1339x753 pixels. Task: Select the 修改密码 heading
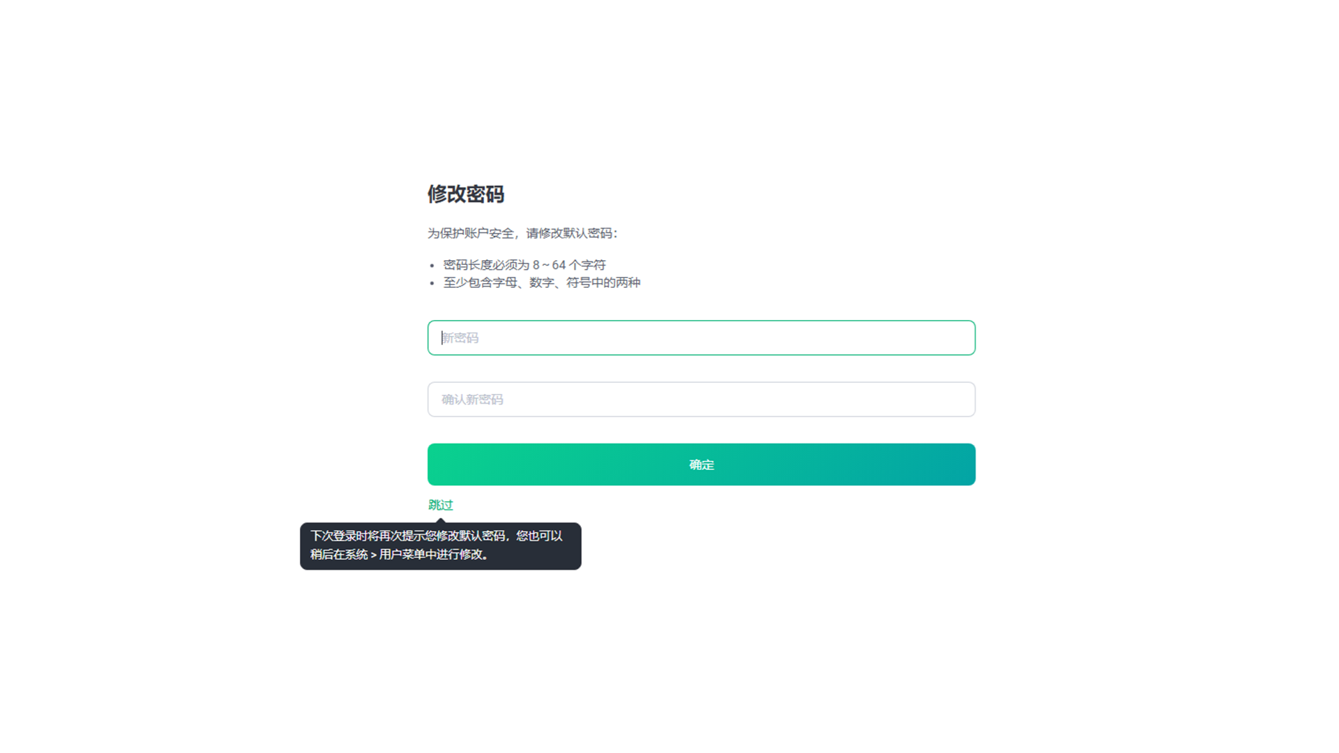[x=466, y=194]
